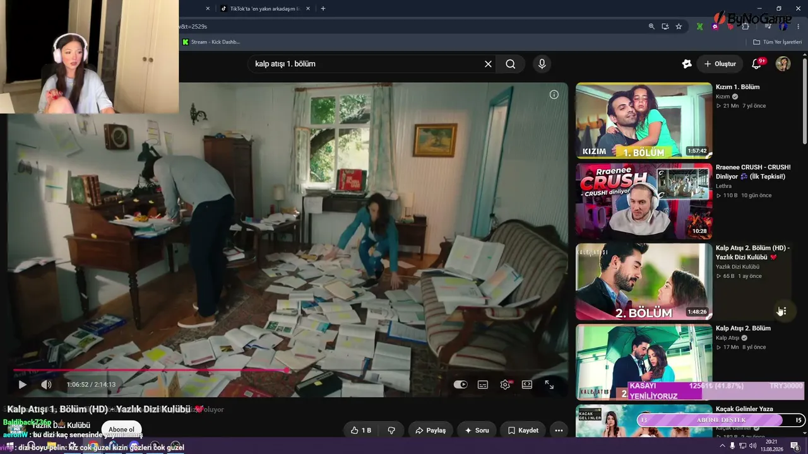The width and height of the screenshot is (808, 454).
Task: Open the 'Tüm Yer İşaretleri' bookmarks folder
Action: 777,42
